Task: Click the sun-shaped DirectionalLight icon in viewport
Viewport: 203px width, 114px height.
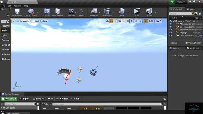Action: pos(93,72)
